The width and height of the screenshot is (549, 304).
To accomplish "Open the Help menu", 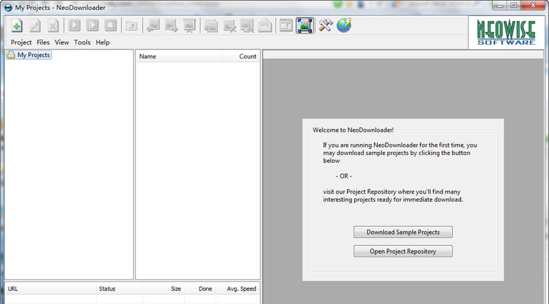I will 102,42.
